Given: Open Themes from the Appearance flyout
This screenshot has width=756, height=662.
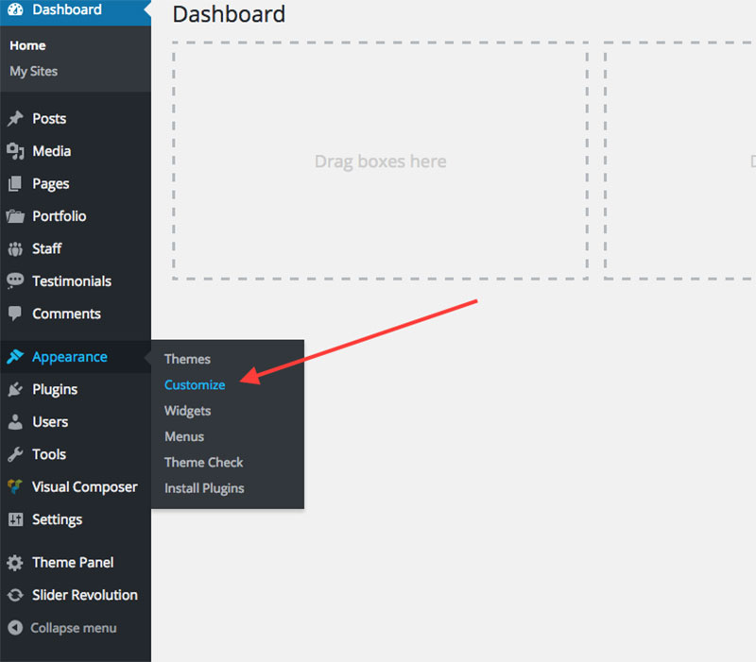Looking at the screenshot, I should click(187, 359).
